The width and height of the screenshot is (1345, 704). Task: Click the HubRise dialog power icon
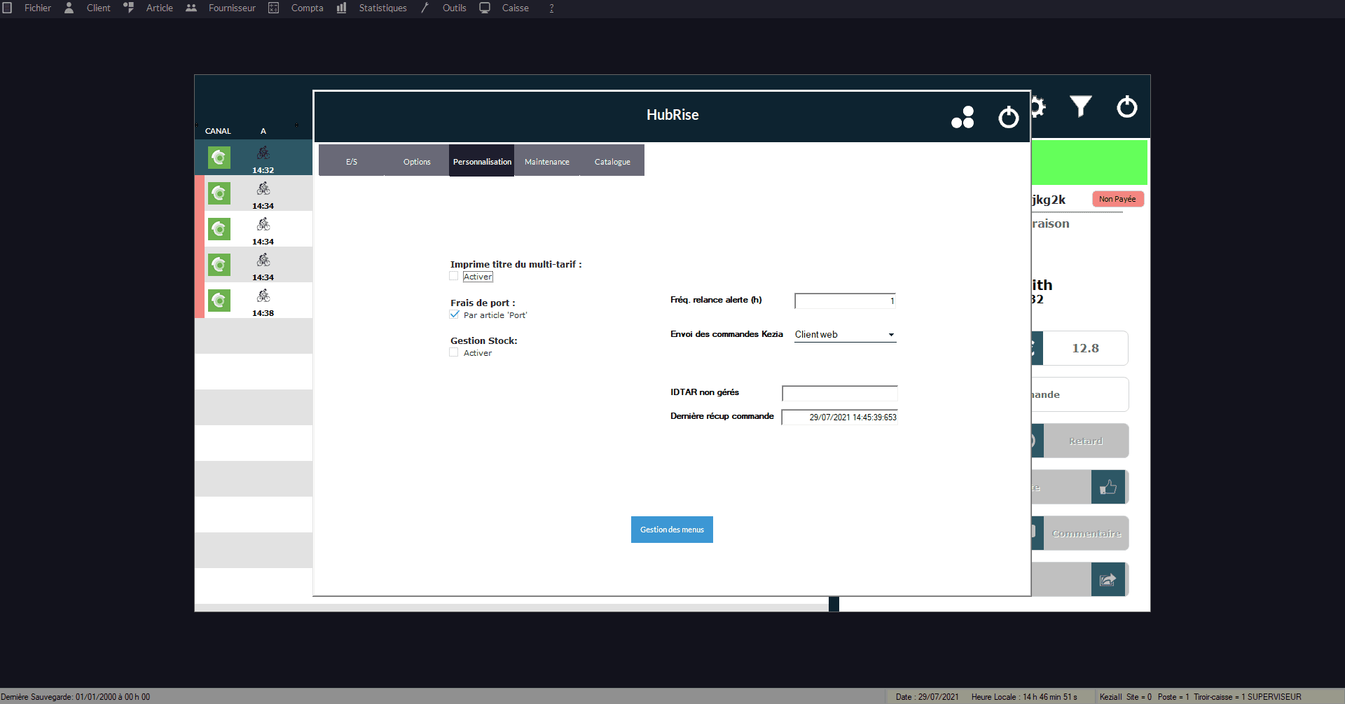1008,117
